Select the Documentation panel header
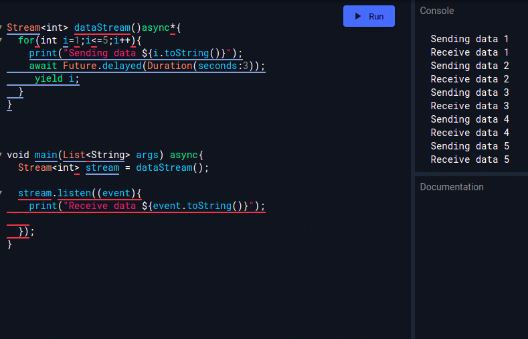Viewport: 528px width, 339px height. (x=452, y=187)
